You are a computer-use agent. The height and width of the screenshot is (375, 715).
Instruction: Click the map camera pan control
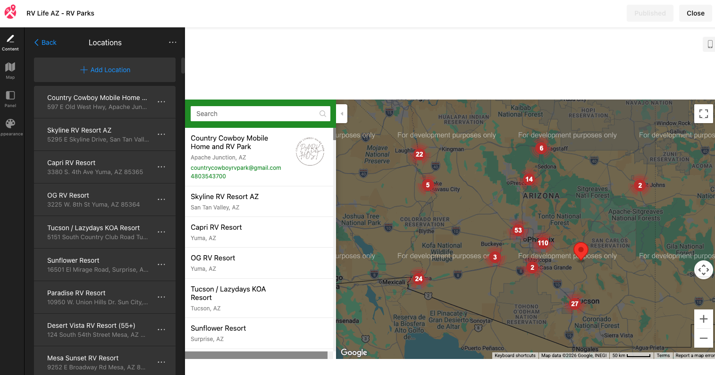coord(703,270)
